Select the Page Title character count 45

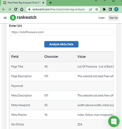click(46, 67)
